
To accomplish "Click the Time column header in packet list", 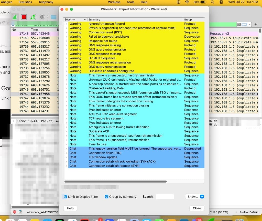I will click(43, 30).
